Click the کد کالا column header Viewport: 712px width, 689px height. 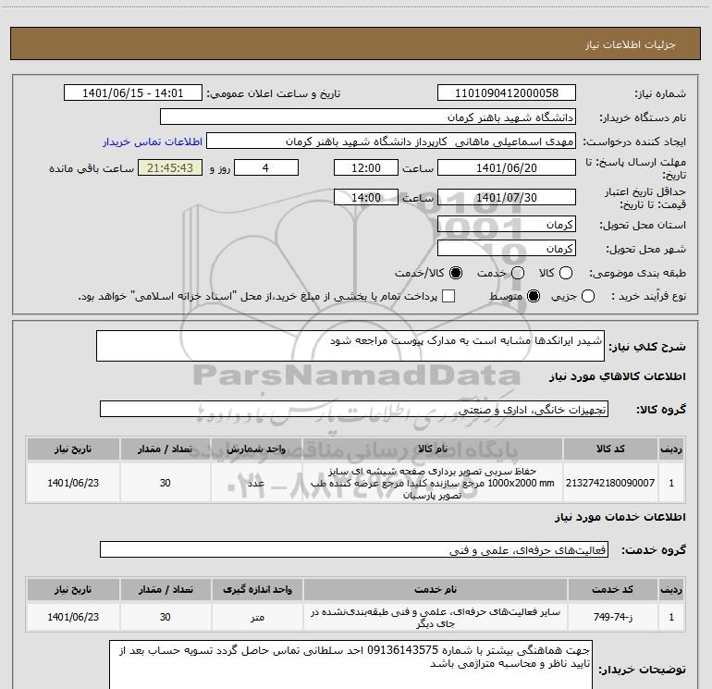click(x=610, y=449)
